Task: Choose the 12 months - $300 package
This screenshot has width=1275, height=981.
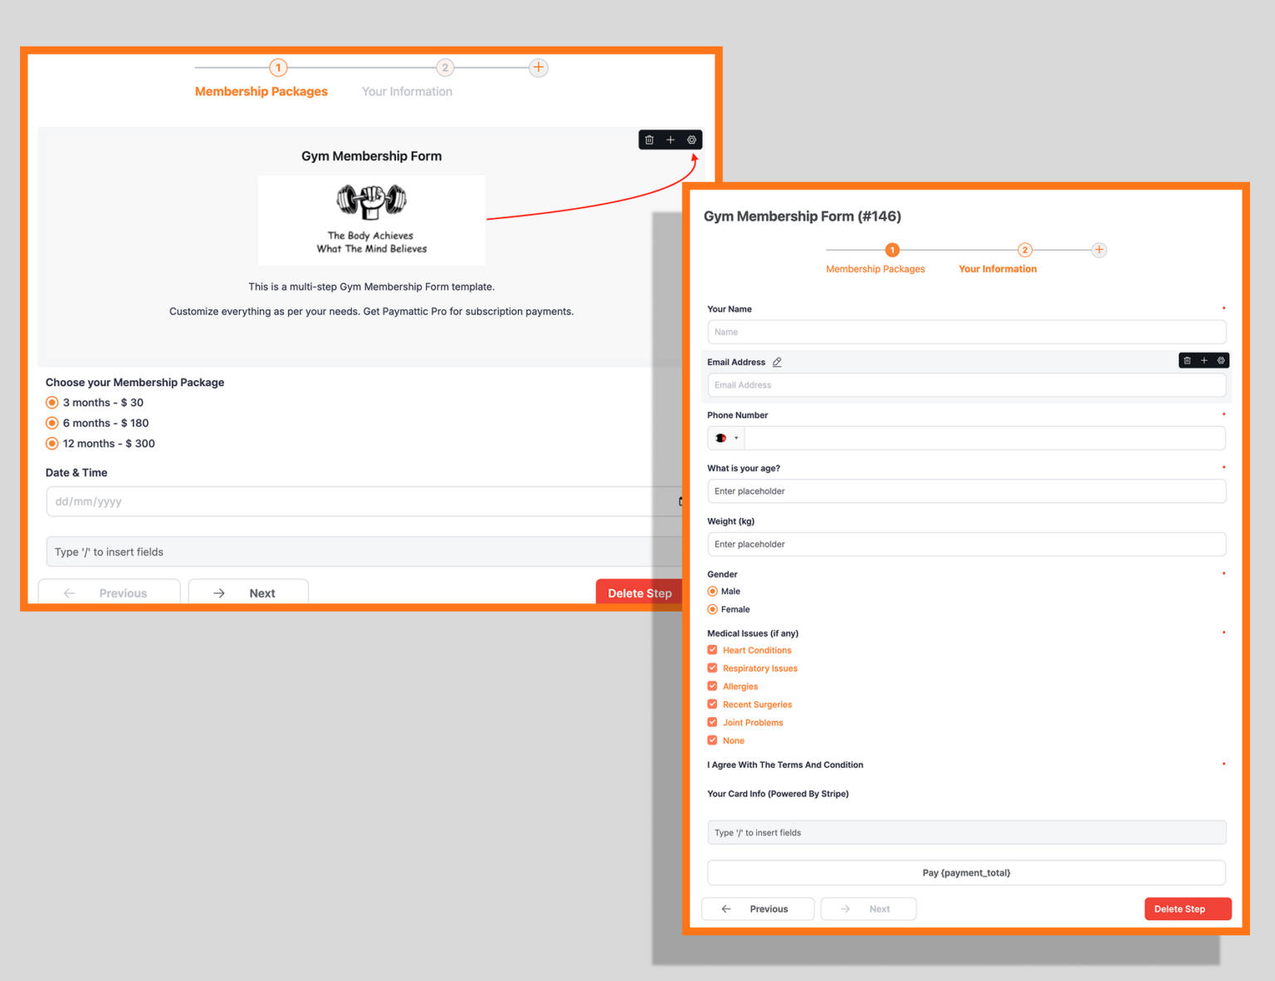Action: [x=52, y=443]
